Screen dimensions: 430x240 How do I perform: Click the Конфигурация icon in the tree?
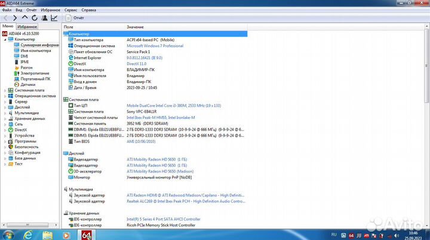click(x=11, y=152)
